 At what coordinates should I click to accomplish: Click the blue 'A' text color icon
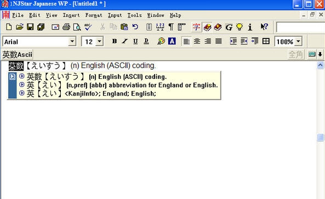point(172,42)
